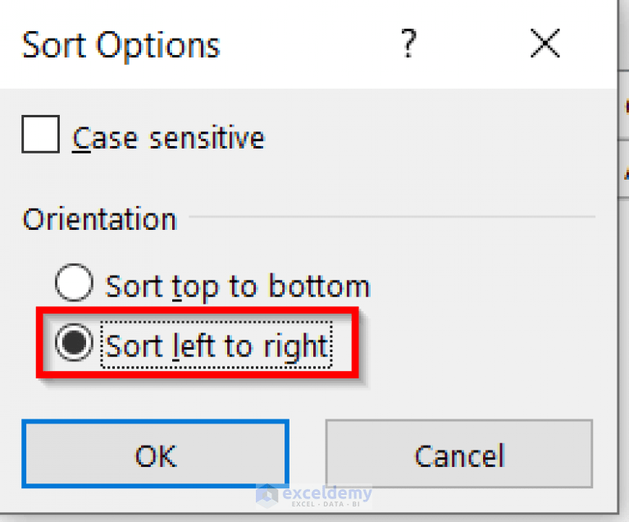Viewport: 629px width, 522px height.
Task: Click the "Sort top to bottom" label text
Action: tap(238, 286)
